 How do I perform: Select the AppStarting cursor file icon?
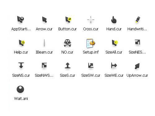click(21, 19)
